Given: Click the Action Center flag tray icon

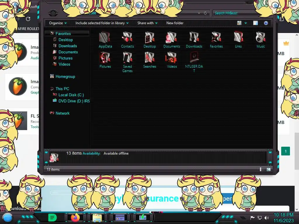Looking at the screenshot, I should pos(253,218).
